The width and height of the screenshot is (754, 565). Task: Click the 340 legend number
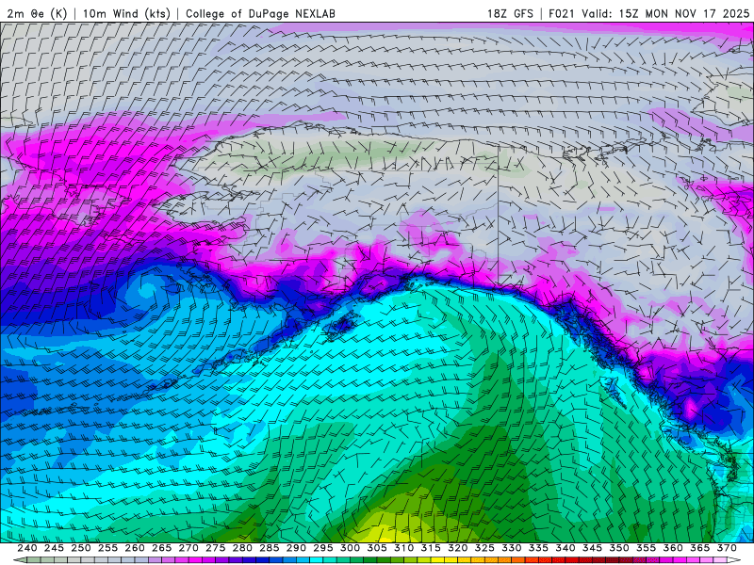pos(565,548)
